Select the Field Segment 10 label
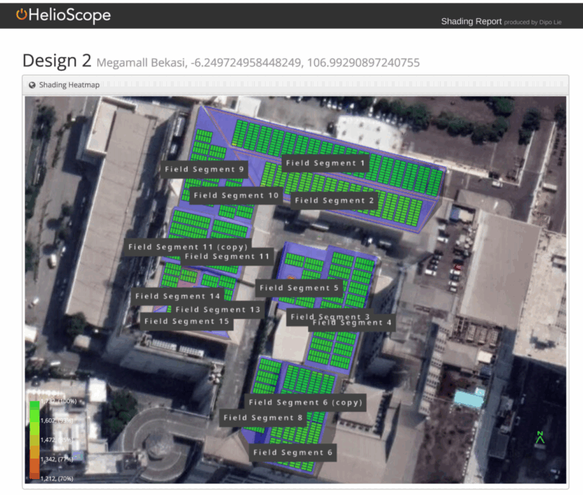This screenshot has width=583, height=495. coord(236,195)
